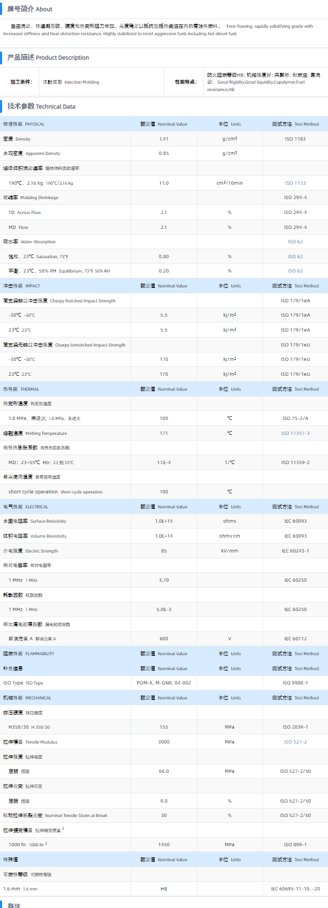Click the Density value 1.41
This screenshot has width=328, height=908.
(164, 139)
